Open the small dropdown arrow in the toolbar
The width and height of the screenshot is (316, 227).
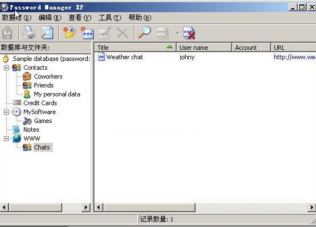(177, 33)
